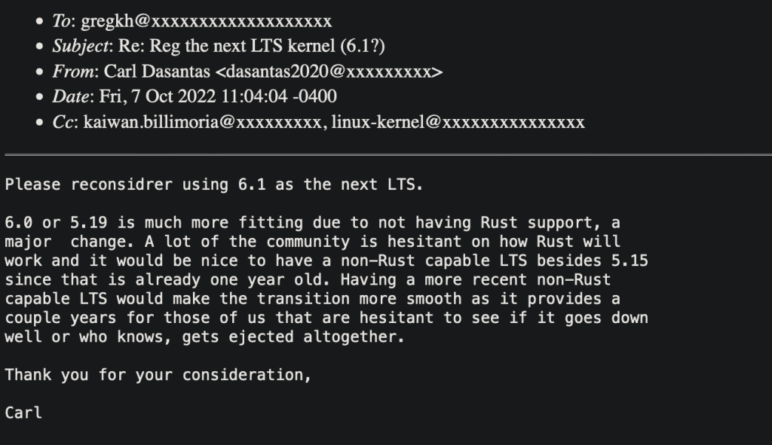
Task: Click the line Thank you for your consideration
Action: 158,375
